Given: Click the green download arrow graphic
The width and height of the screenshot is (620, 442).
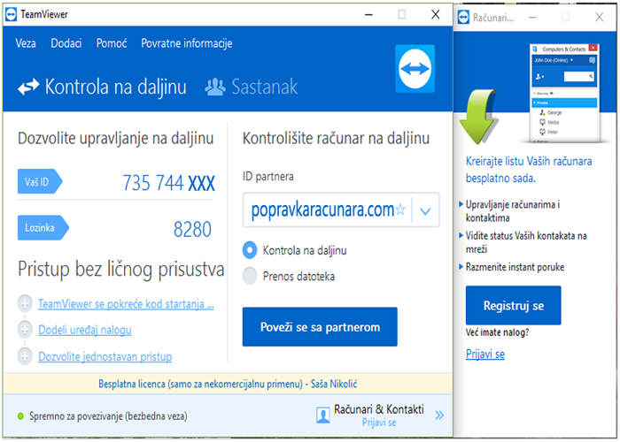Looking at the screenshot, I should tap(477, 117).
